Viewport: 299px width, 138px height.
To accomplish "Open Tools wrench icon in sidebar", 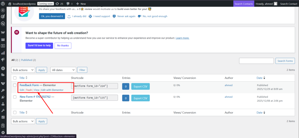I will tap(3, 110).
